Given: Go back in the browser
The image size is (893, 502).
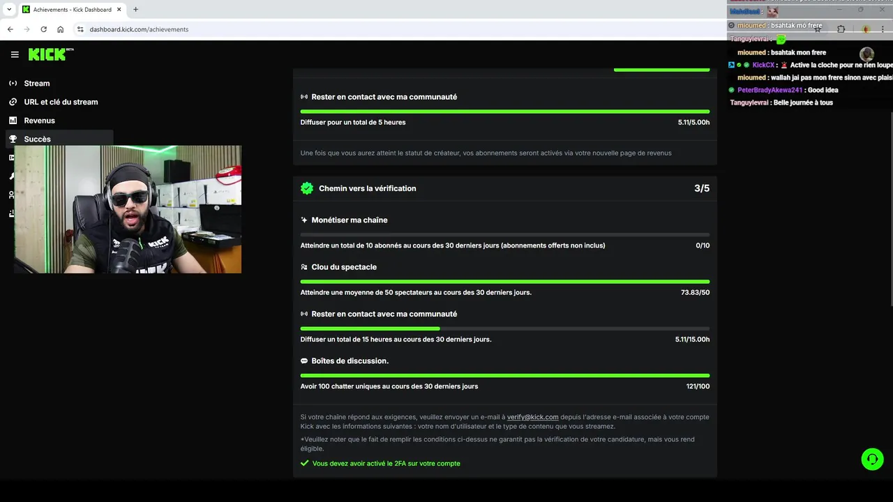Looking at the screenshot, I should click(10, 29).
